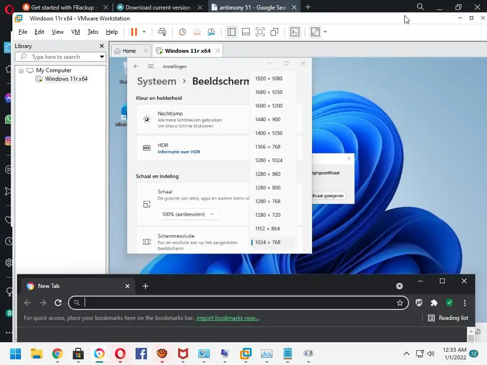This screenshot has width=487, height=365.
Task: Add a new tab in Chrome window
Action: click(146, 286)
